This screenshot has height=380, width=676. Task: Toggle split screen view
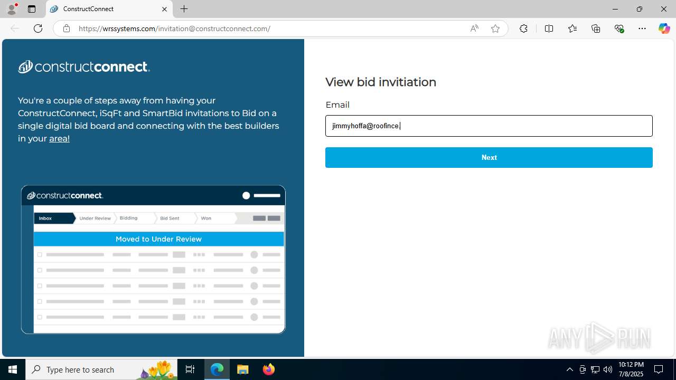pyautogui.click(x=549, y=28)
